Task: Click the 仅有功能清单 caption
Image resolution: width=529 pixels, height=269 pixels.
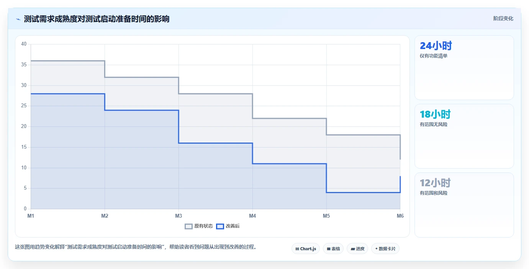Action: click(434, 56)
